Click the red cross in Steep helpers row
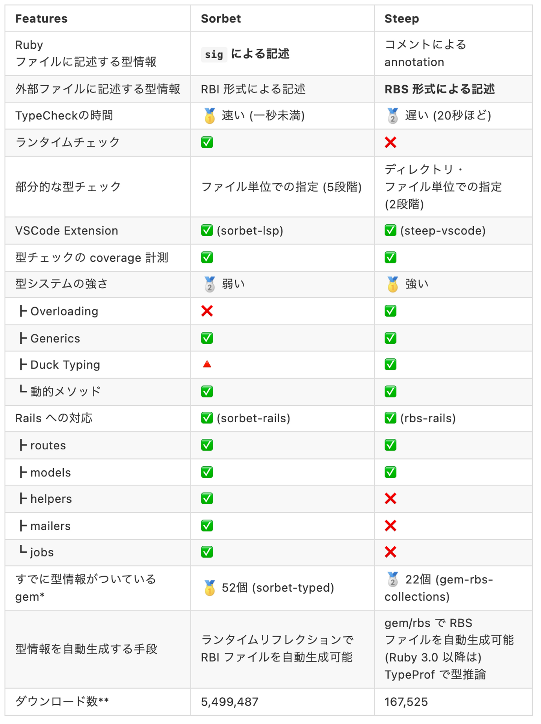The height and width of the screenshot is (724, 541). [390, 499]
